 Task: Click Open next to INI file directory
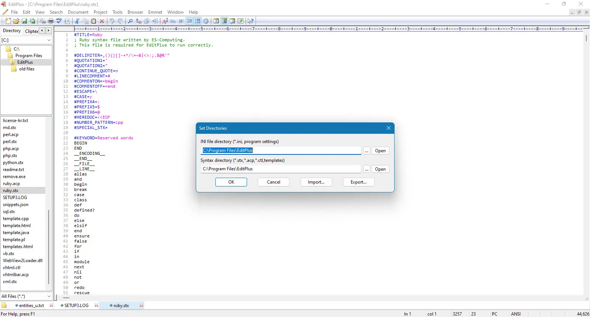pos(380,151)
